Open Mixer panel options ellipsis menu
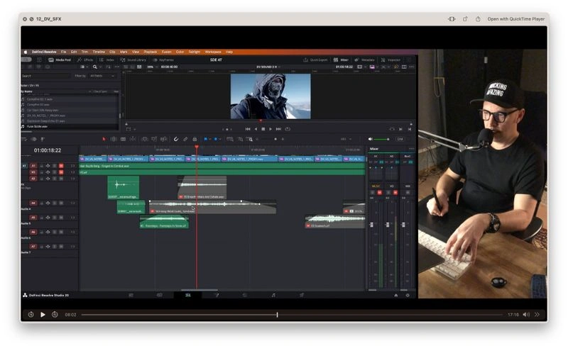 pos(411,149)
